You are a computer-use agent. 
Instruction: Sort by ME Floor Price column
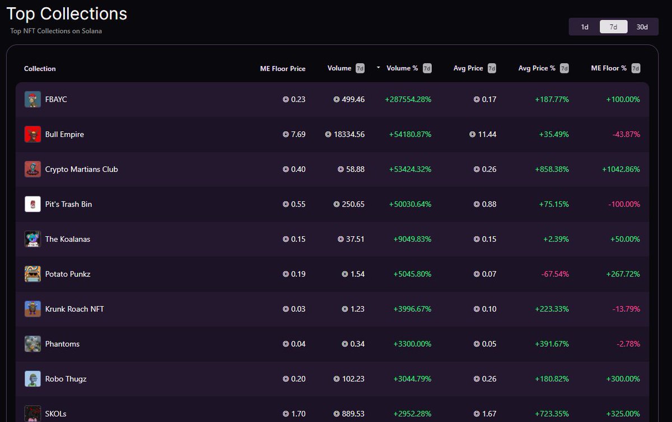(x=283, y=69)
